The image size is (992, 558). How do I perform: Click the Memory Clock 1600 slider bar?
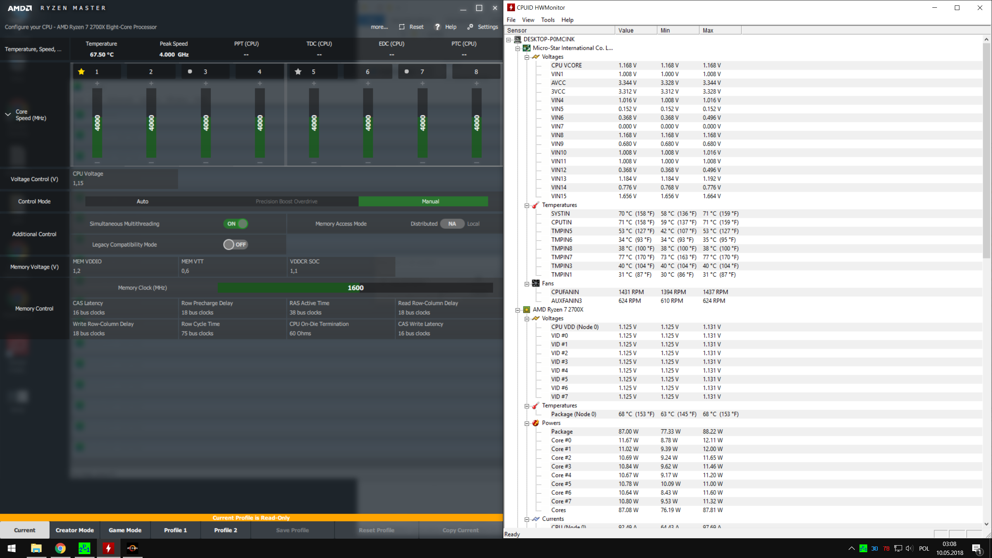click(x=355, y=288)
